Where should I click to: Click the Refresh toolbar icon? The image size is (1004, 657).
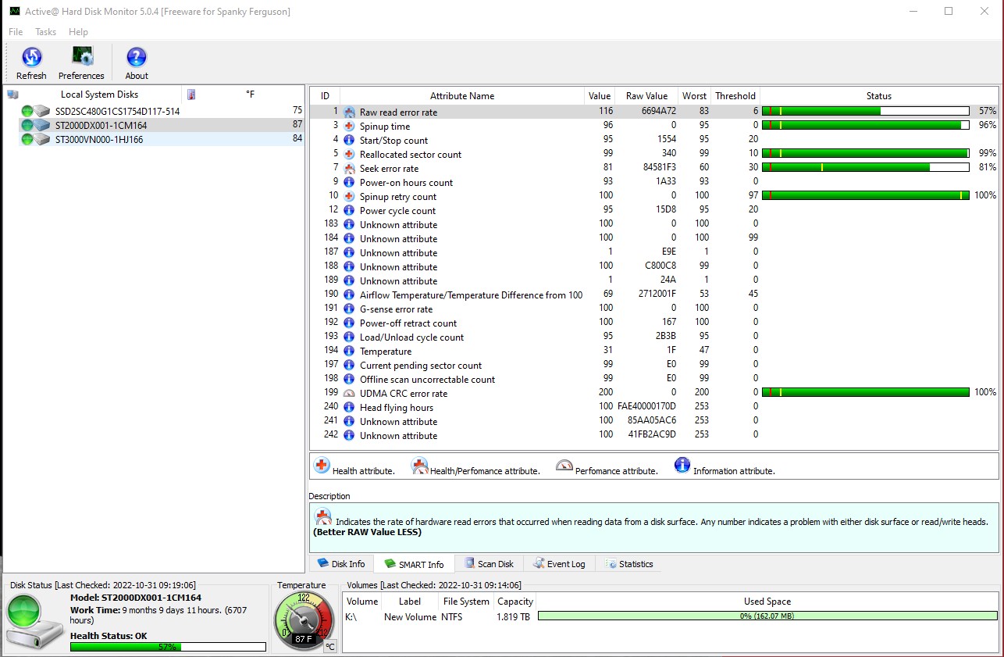(x=31, y=57)
